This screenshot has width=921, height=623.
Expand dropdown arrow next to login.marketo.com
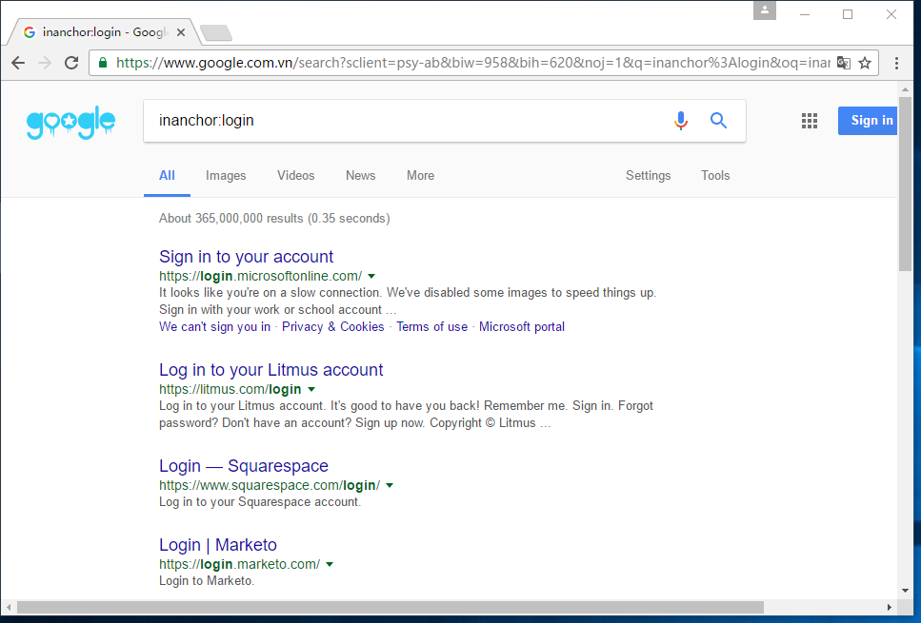[x=330, y=565]
